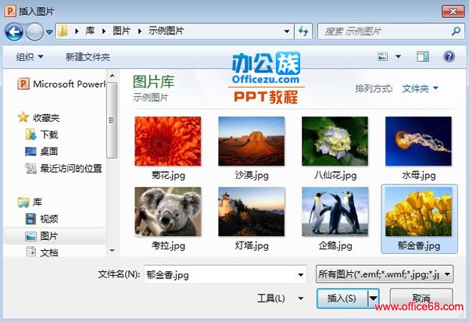Image resolution: width=469 pixels, height=322 pixels.
Task: Select the 图片 breadcrumb in address bar
Action: point(121,30)
